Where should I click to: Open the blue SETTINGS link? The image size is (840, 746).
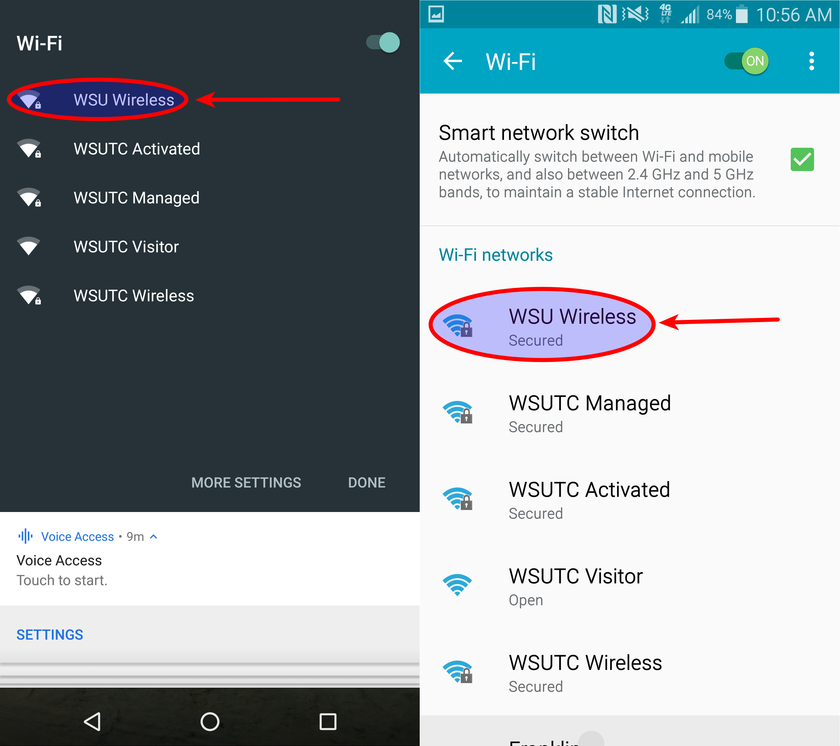coord(50,635)
